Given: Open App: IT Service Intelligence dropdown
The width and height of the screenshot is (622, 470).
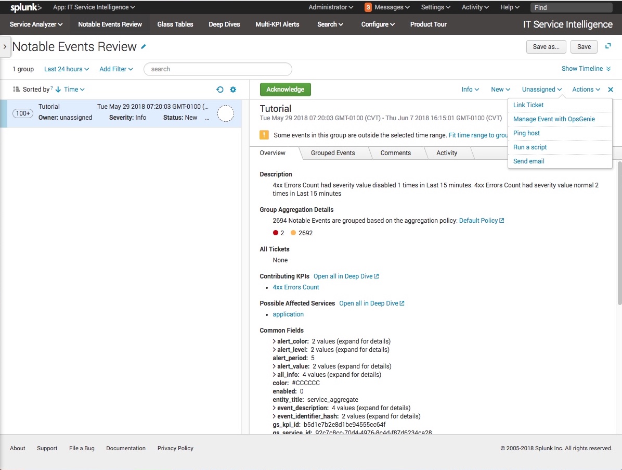Looking at the screenshot, I should click(x=94, y=7).
